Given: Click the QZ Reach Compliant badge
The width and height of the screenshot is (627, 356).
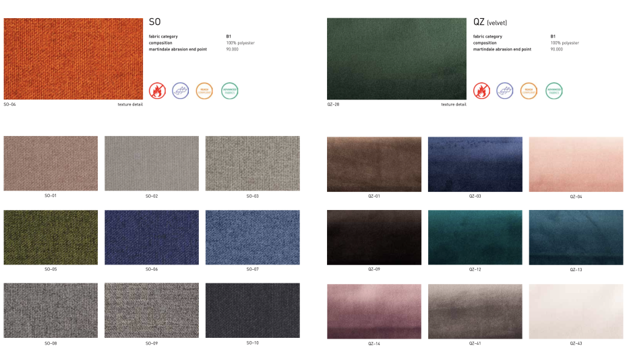Looking at the screenshot, I should click(529, 91).
